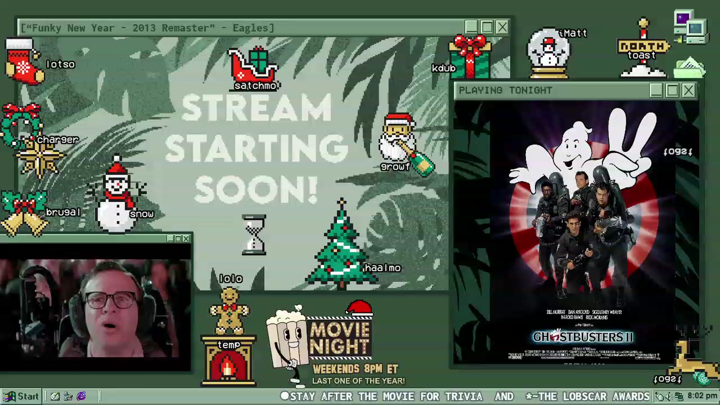Screen dimensions: 720x405
Task: Click the bells icon labeled brugal
Action: [24, 214]
